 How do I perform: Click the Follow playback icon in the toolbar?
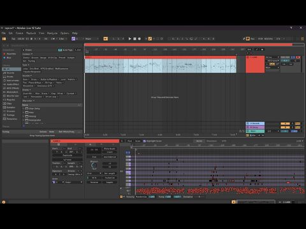[106, 39]
